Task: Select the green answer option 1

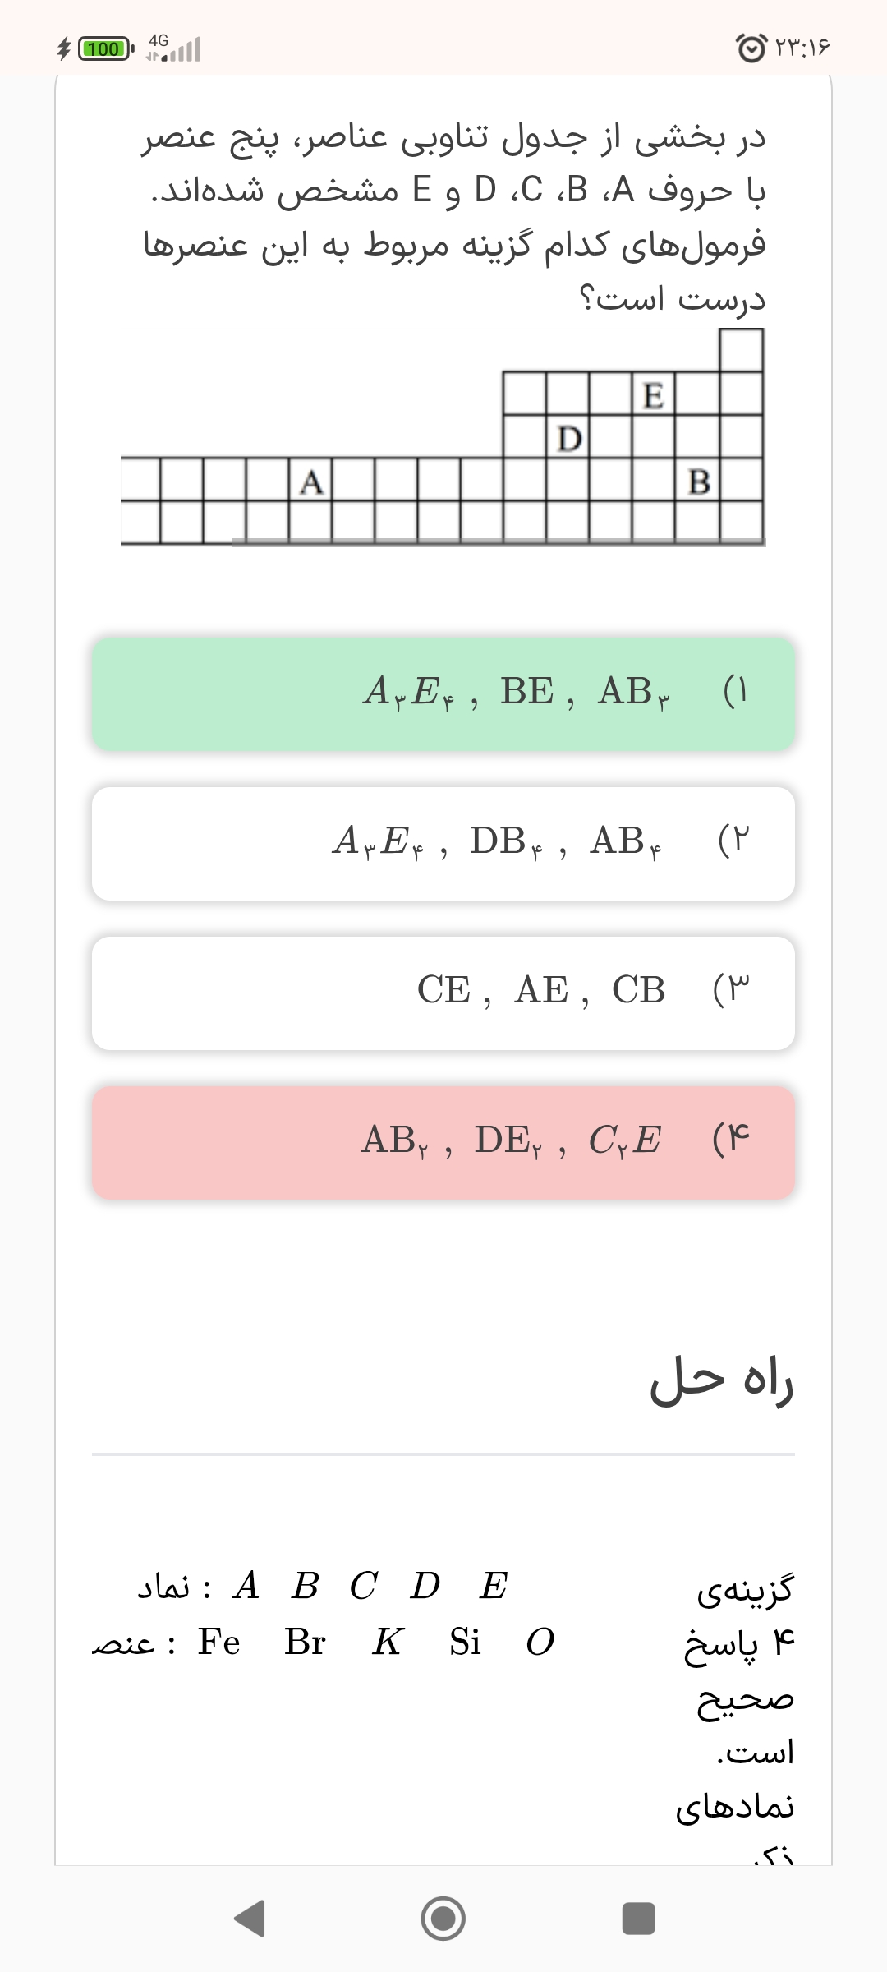Action: tap(443, 693)
